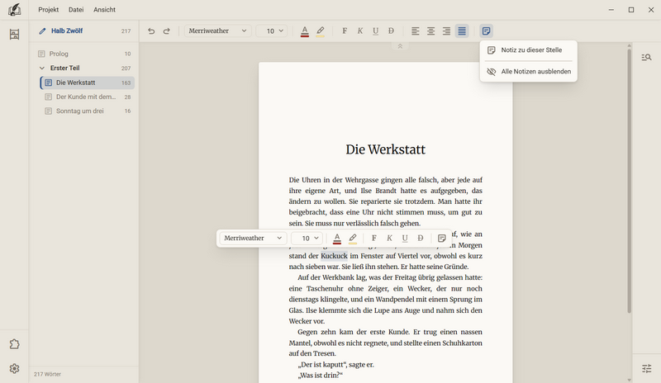Open settings gear in left sidebar

14,369
